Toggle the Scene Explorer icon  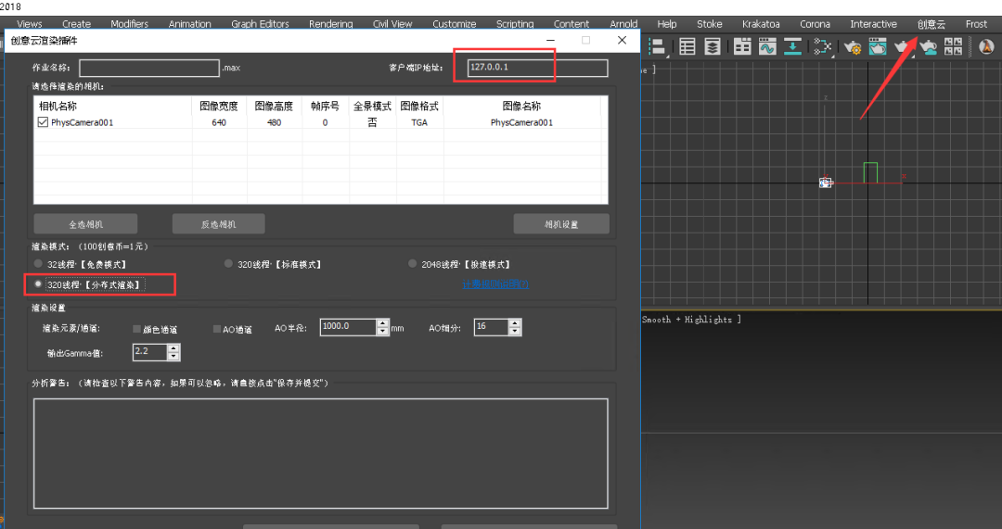[687, 46]
